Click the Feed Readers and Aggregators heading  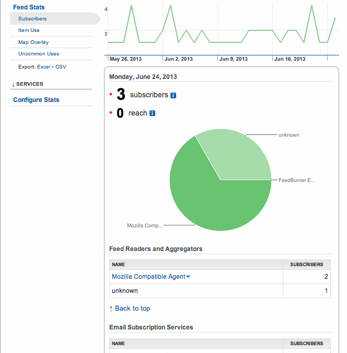[156, 249]
